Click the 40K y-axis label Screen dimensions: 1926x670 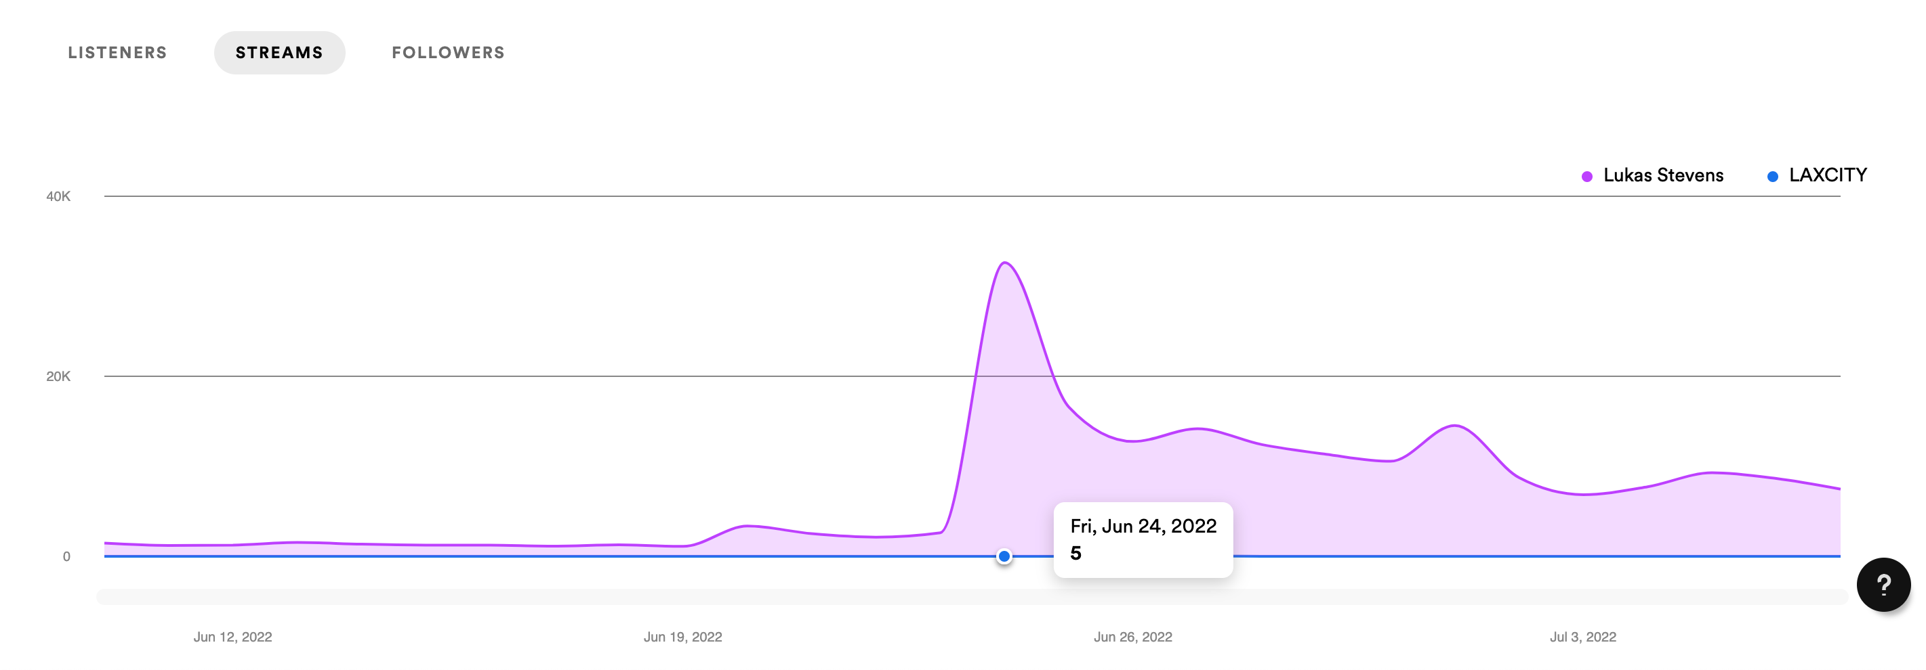pyautogui.click(x=58, y=196)
